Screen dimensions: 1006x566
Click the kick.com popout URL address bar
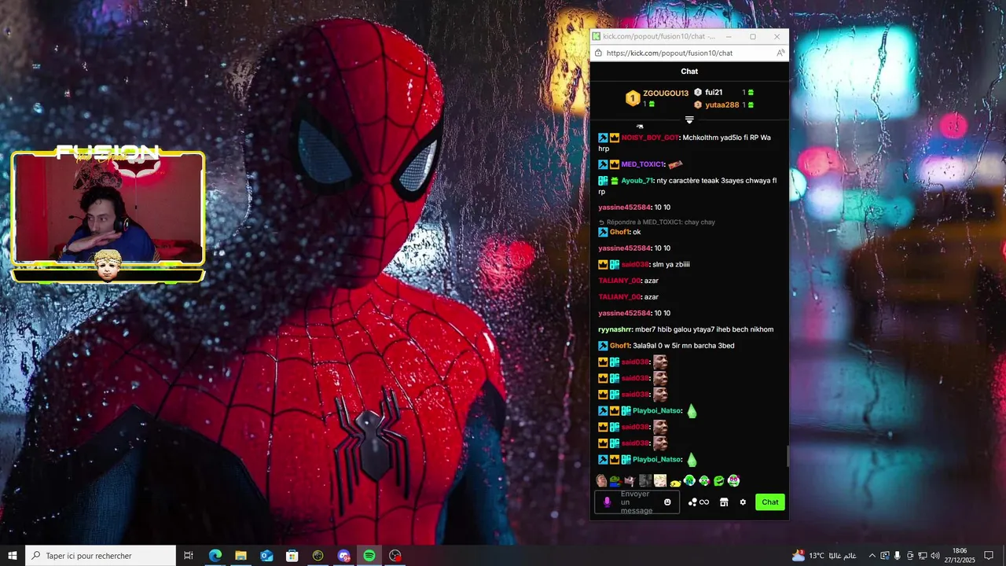(x=670, y=53)
